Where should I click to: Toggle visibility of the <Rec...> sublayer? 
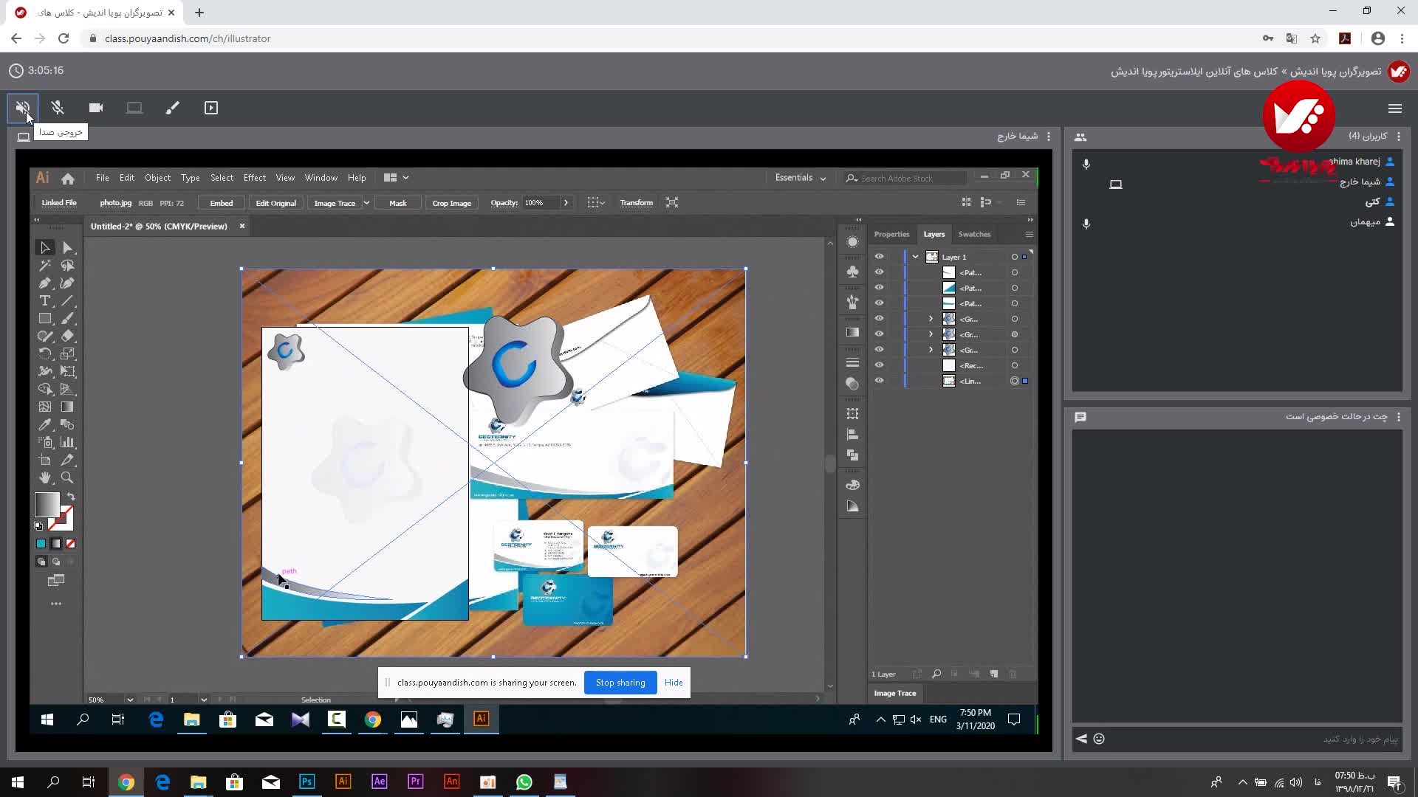pos(879,365)
